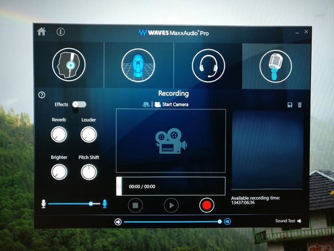Save the recording with the floppy disk icon
Viewport: 334px width, 251px height.
(x=290, y=105)
